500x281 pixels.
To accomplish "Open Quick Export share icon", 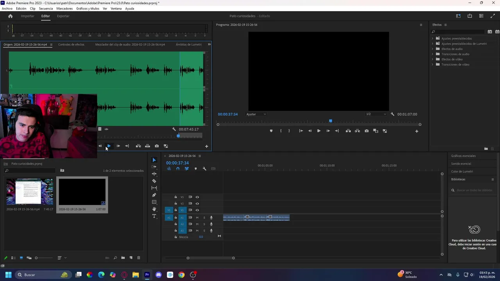I will 470,16.
